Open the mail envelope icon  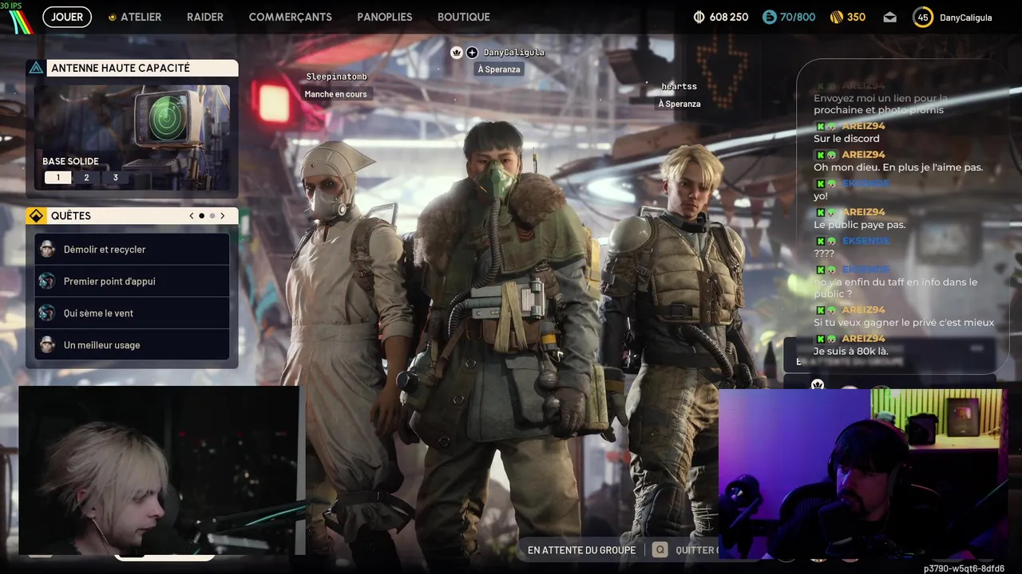[889, 17]
